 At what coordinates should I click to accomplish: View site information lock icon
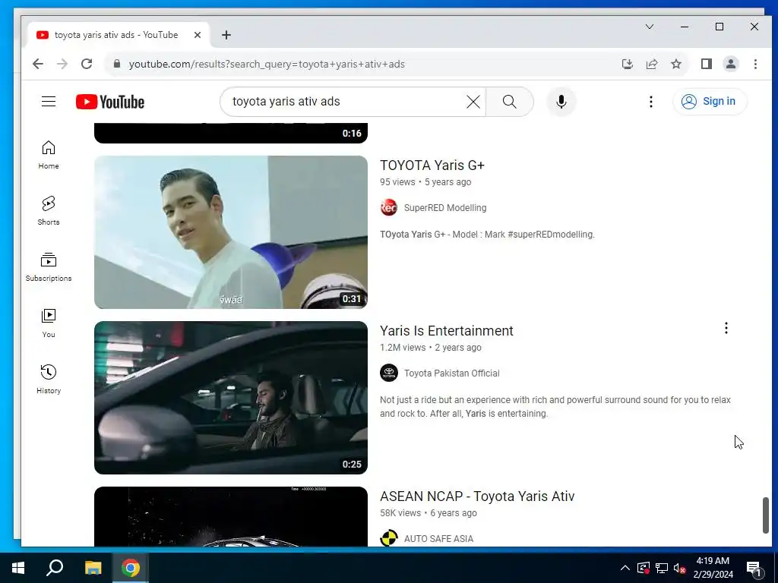[116, 64]
